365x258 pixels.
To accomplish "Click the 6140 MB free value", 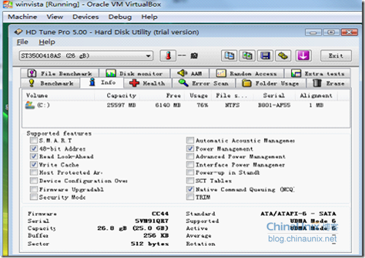I will pos(168,105).
